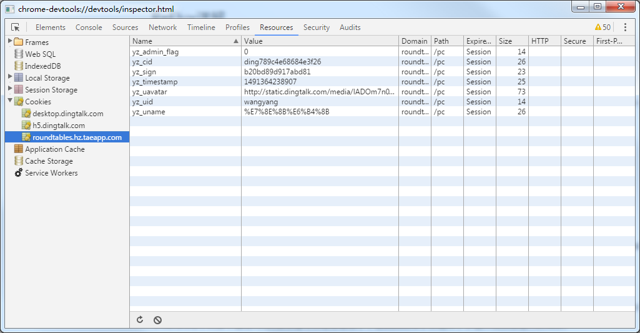Sort cookies by Name column header
Screen dimensions: 640x333
[181, 41]
